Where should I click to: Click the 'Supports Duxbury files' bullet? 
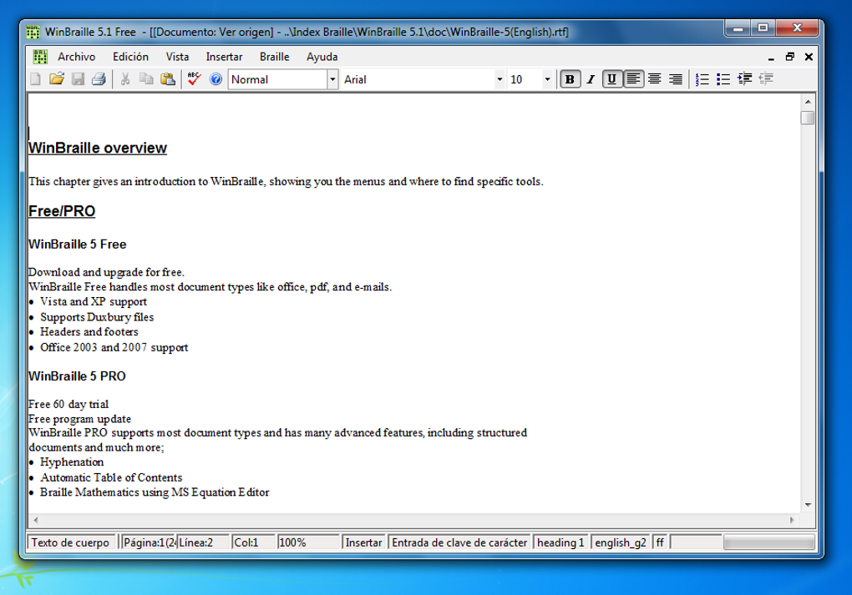[97, 317]
